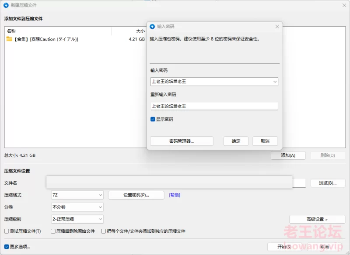Viewport: 350px width, 255px height.
Task: Toggle the 更多选项... checkbox
Action: point(7,247)
